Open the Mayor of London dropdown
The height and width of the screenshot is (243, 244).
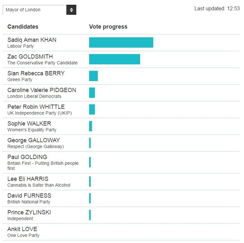[x=35, y=10]
